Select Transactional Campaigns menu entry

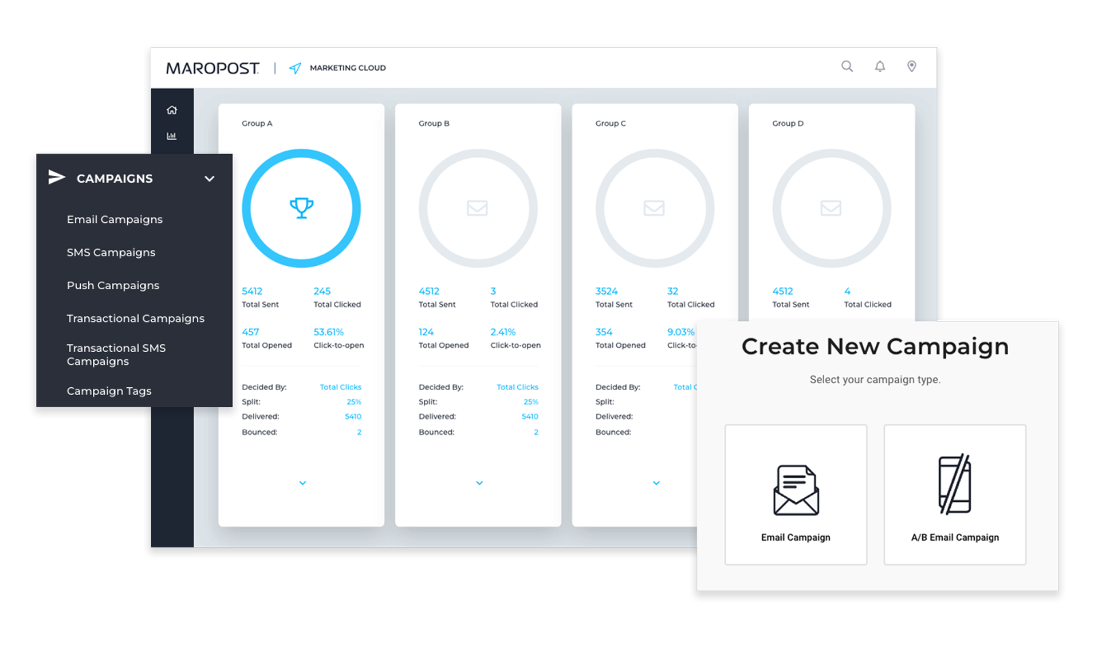click(x=135, y=318)
